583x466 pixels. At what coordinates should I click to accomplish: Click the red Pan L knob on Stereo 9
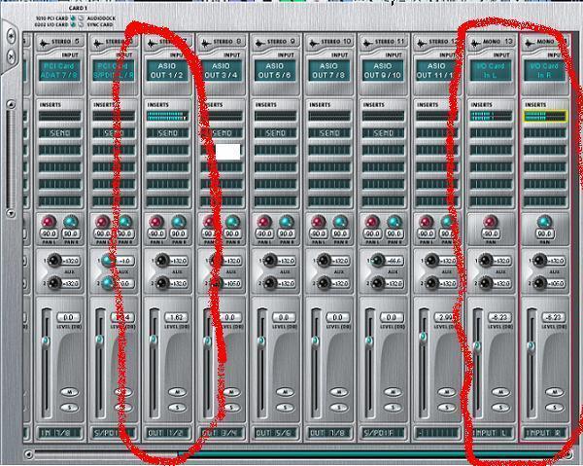264,222
